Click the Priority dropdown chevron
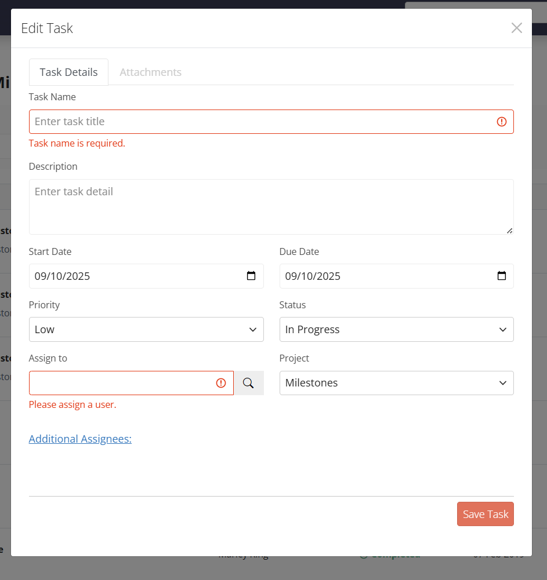 pyautogui.click(x=252, y=329)
